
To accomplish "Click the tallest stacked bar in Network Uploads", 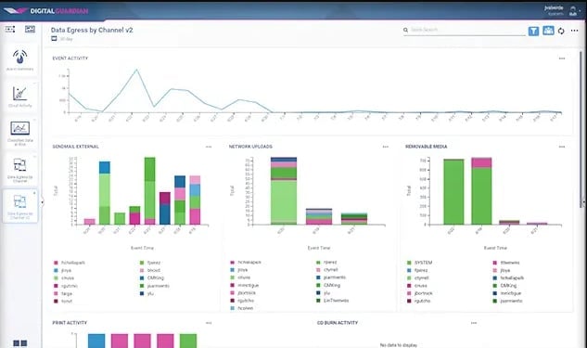I will 284,191.
